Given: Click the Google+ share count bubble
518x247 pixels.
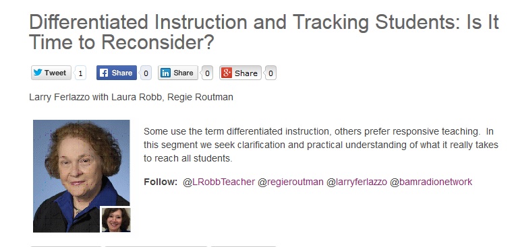Looking at the screenshot, I should [270, 73].
